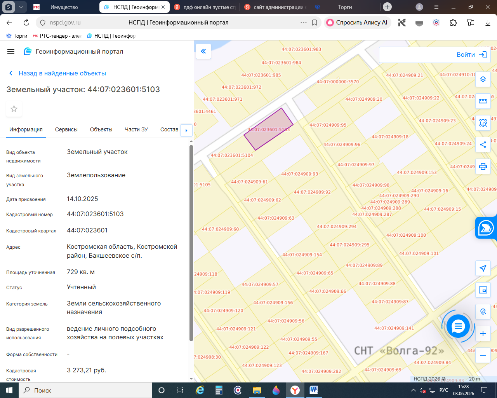The width and height of the screenshot is (497, 398).
Task: Open the calculator from taskbar
Action: [x=219, y=390]
